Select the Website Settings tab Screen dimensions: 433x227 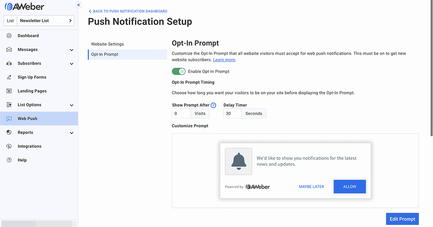[x=127, y=44]
